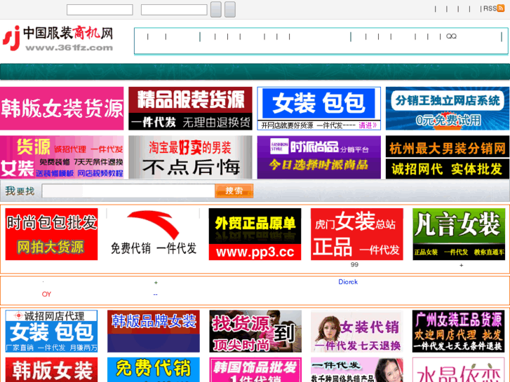Open the red 时尚包包批发 banner
The image size is (510, 382).
tap(51, 234)
